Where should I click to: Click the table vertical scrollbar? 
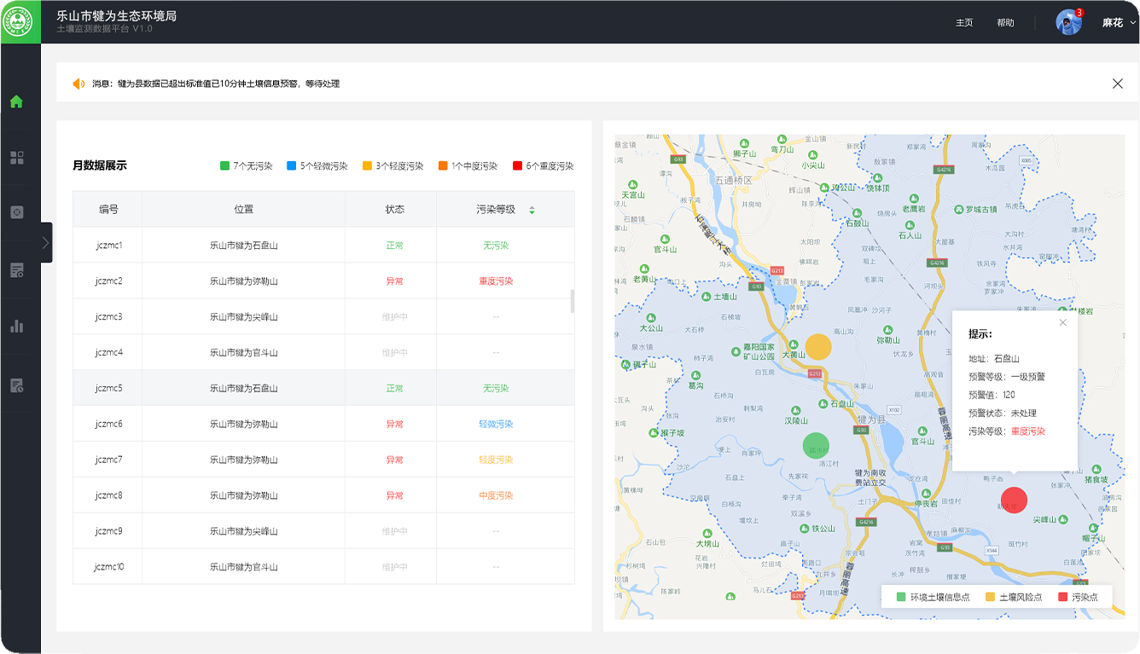pyautogui.click(x=573, y=301)
